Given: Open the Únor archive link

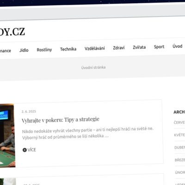Looking at the screenshot, I should coord(180,173).
